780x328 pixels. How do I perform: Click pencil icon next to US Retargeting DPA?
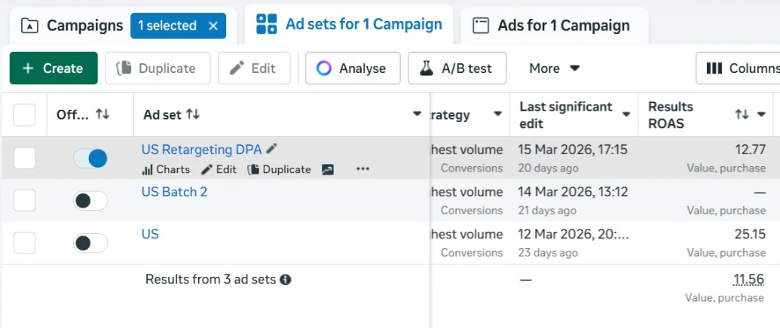[271, 148]
